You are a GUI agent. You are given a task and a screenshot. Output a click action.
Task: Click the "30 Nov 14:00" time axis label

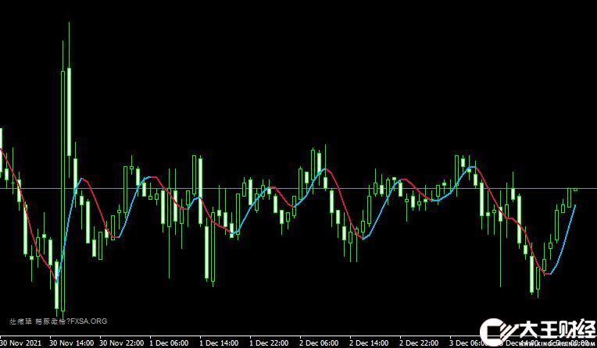pos(72,343)
